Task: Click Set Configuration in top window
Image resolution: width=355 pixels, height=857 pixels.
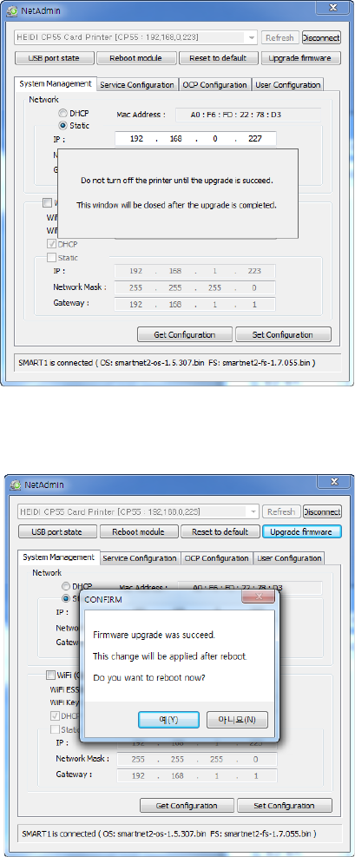Action: click(x=283, y=334)
